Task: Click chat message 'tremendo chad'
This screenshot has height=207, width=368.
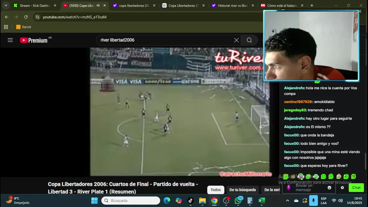Action: [x=320, y=110]
